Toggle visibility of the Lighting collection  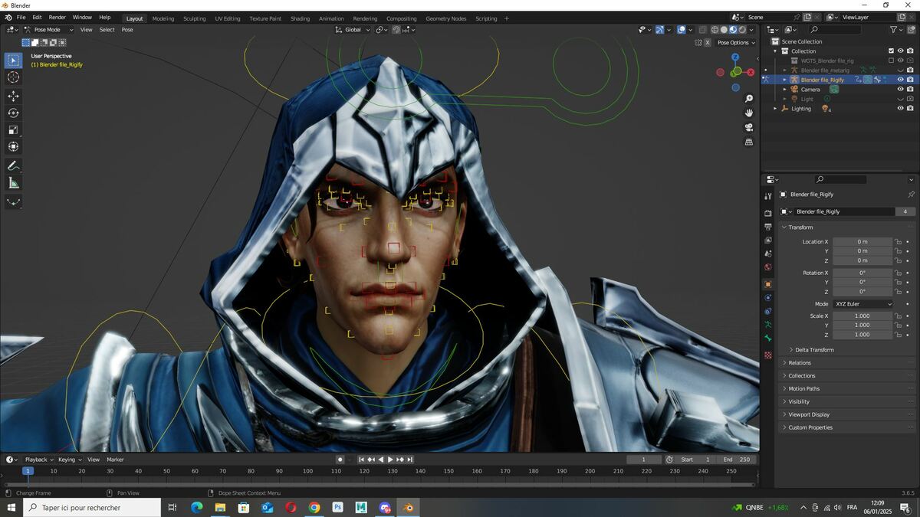[x=900, y=108]
